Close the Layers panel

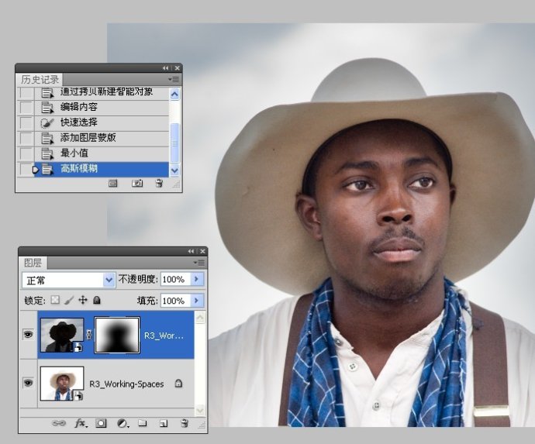tap(202, 251)
